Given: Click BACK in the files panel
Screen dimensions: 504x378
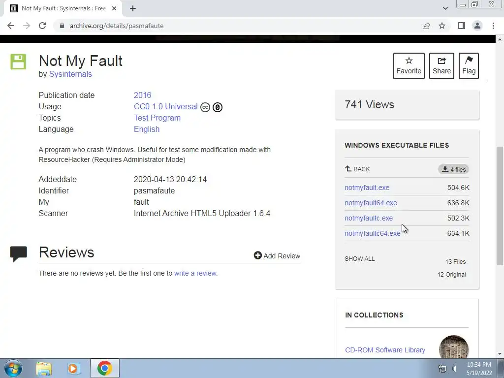Looking at the screenshot, I should coord(357,169).
